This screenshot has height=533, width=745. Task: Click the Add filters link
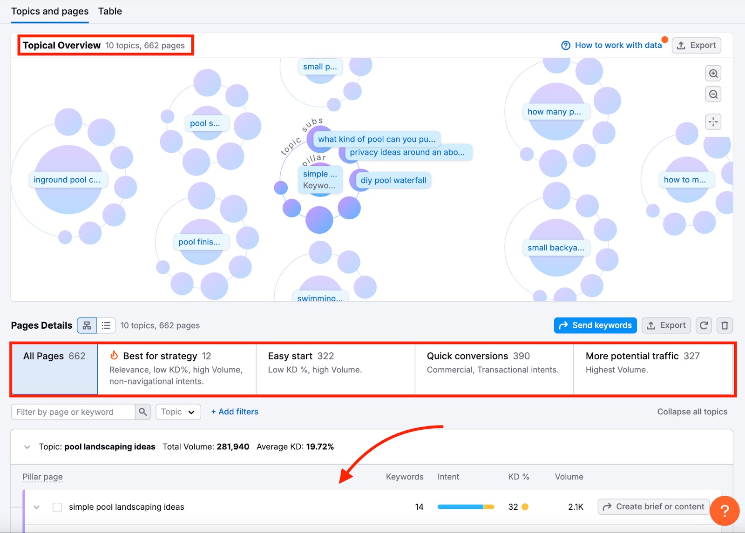235,412
